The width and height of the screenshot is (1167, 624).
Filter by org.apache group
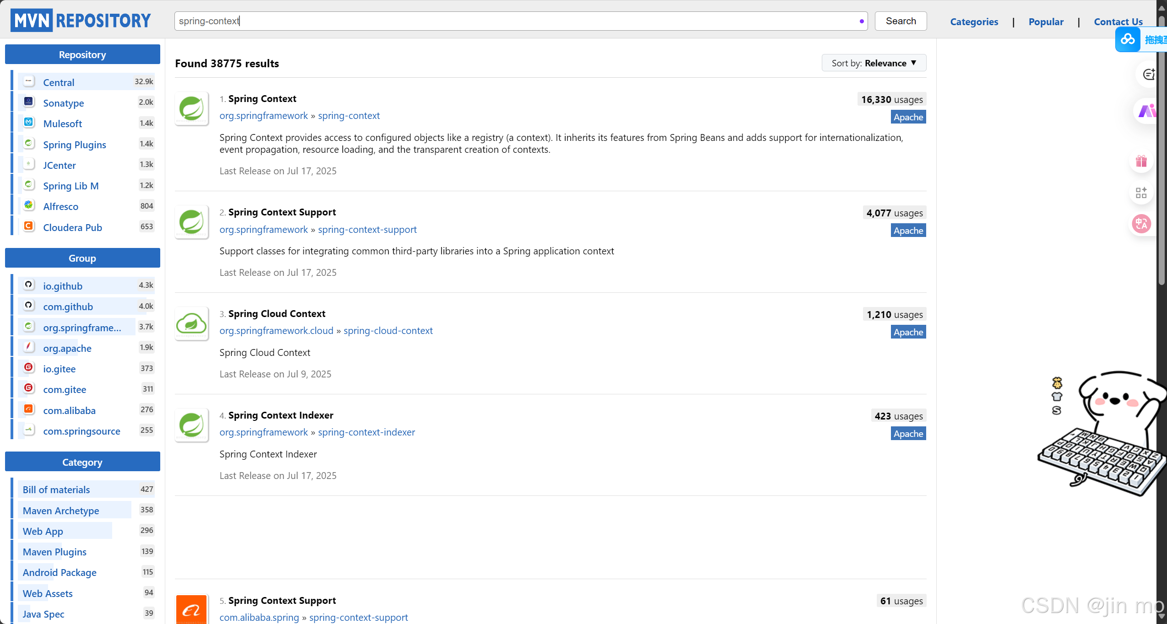click(x=87, y=348)
